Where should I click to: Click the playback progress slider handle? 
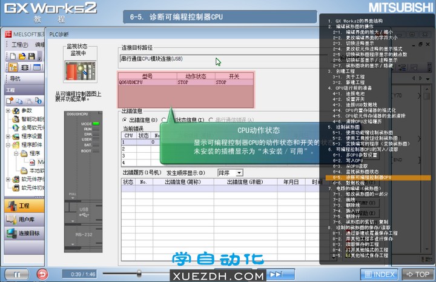(139, 274)
